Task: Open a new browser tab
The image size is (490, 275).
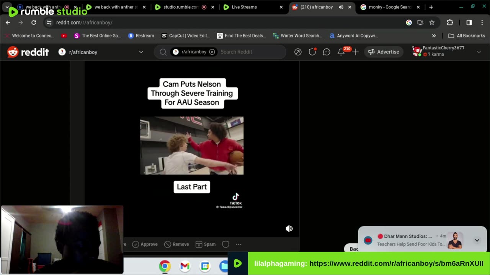Action: pyautogui.click(x=431, y=7)
